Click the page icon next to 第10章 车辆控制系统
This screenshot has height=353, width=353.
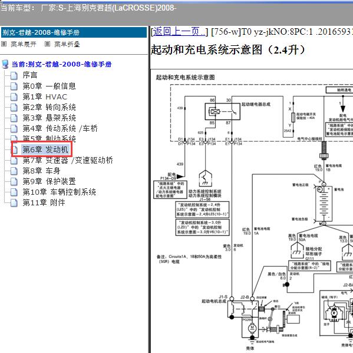[x=14, y=192]
